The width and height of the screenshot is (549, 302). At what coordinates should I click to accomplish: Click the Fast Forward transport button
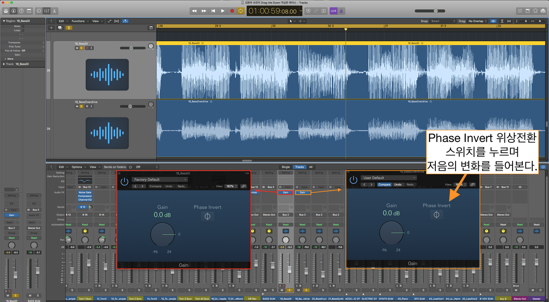click(x=204, y=11)
